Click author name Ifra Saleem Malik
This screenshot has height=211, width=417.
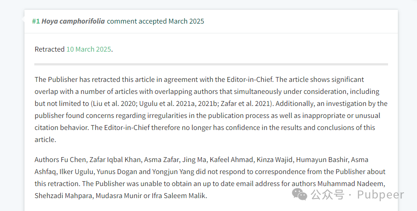coord(179,196)
